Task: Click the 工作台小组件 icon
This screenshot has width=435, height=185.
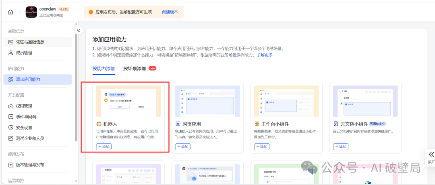Action: (x=257, y=124)
